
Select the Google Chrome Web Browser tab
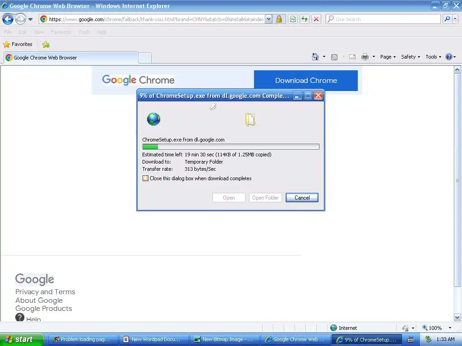71,58
